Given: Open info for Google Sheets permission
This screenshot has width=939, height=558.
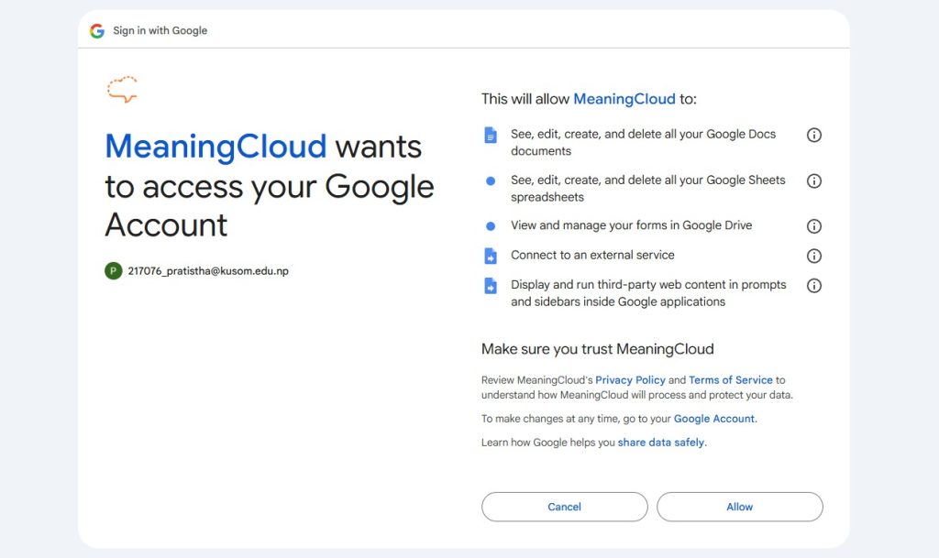Looking at the screenshot, I should tap(814, 181).
